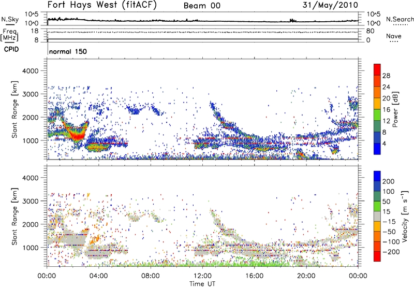
Task: Click the "16" power colorbar label
Action: 386,110
